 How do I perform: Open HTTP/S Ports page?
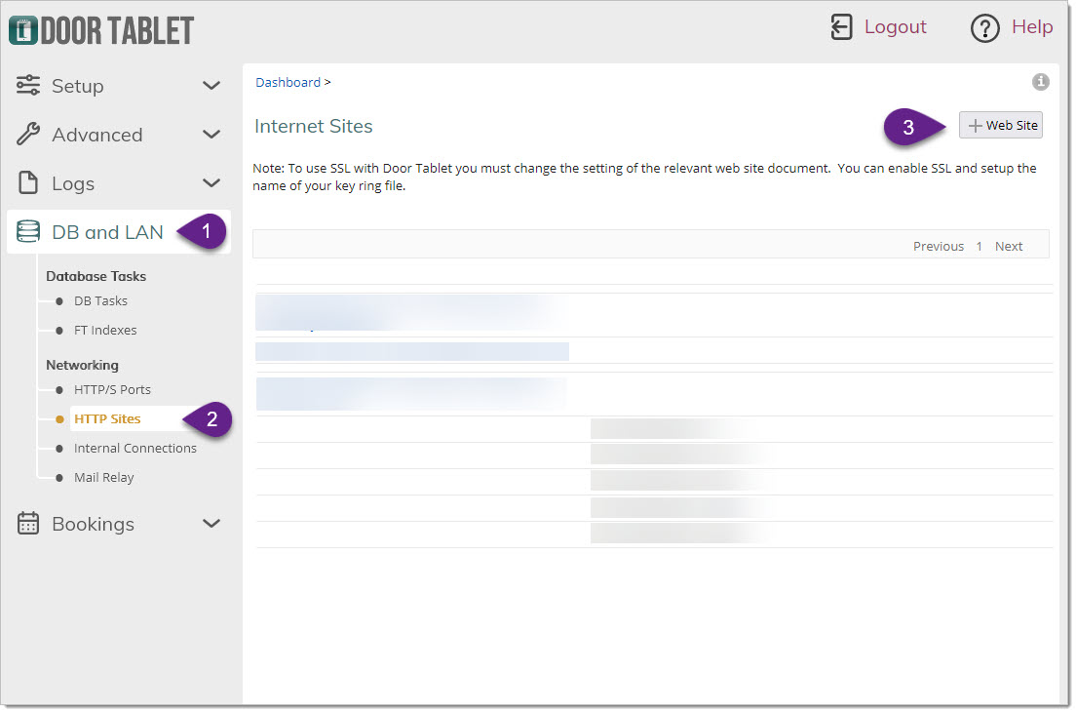click(112, 390)
